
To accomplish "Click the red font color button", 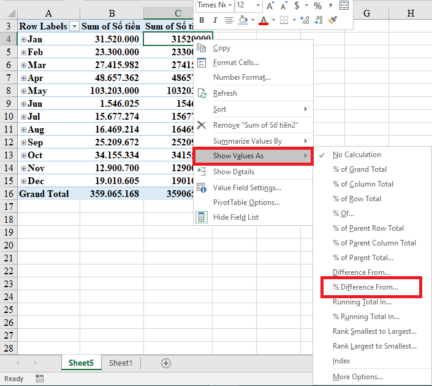I will [x=263, y=20].
